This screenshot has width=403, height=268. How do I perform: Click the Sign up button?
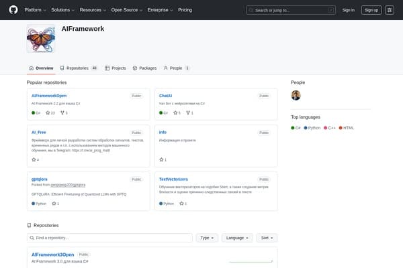(371, 10)
